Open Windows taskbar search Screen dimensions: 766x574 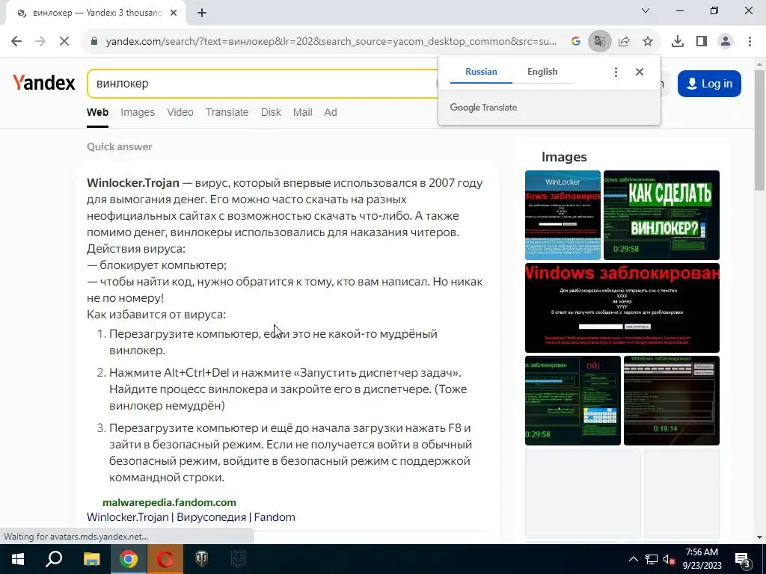(x=54, y=559)
